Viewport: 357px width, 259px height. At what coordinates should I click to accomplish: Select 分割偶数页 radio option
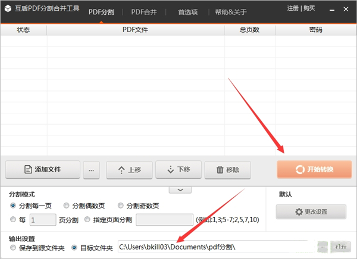click(67, 206)
